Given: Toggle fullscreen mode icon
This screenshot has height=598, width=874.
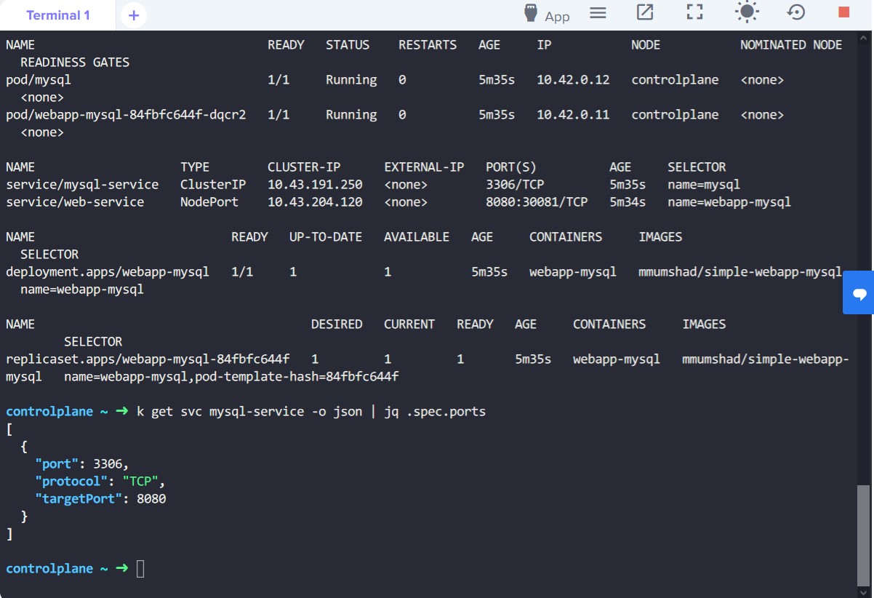Looking at the screenshot, I should pos(695,12).
